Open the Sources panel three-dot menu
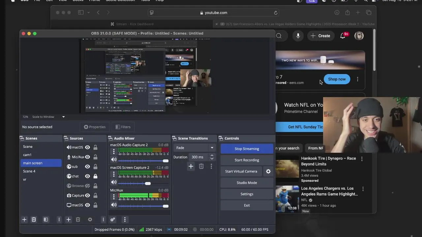The image size is (422, 237). (103, 220)
